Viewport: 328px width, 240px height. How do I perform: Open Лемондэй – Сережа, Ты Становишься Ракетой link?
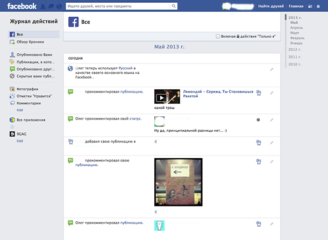(218, 94)
